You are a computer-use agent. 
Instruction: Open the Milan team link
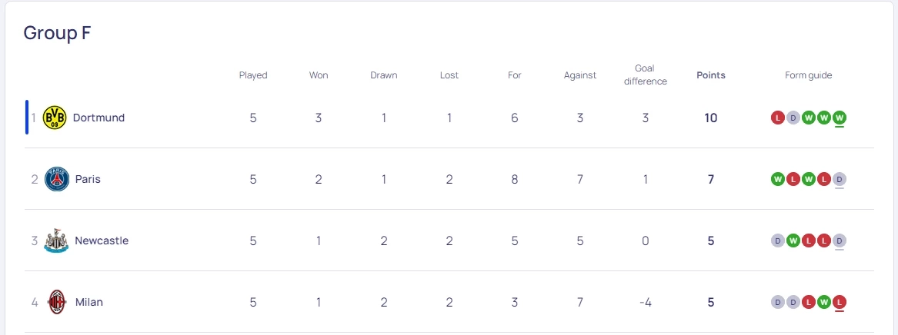pos(89,302)
